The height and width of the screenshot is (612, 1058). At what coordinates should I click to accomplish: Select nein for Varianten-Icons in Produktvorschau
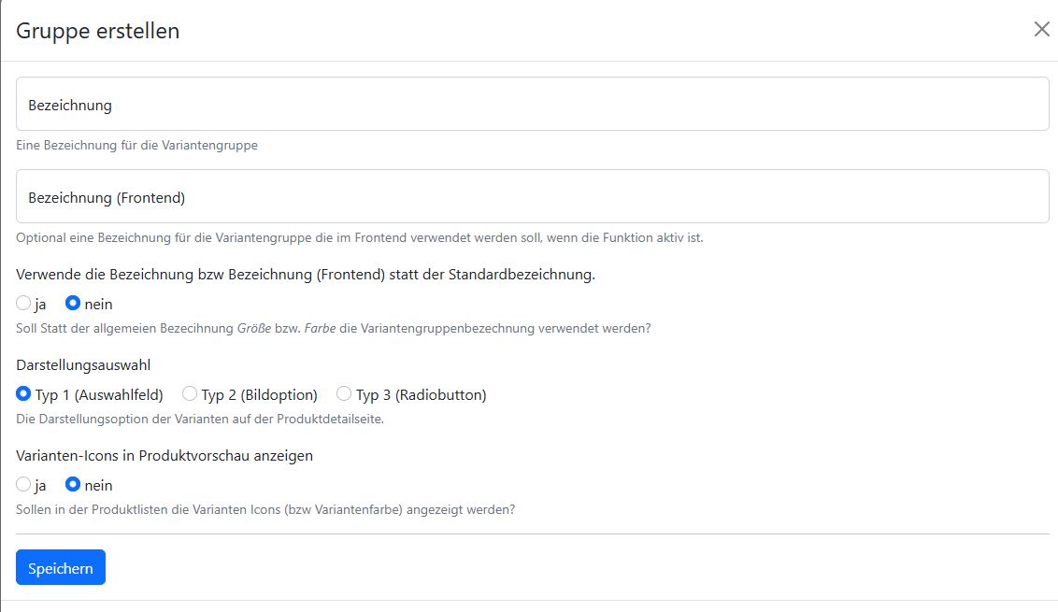[x=73, y=485]
